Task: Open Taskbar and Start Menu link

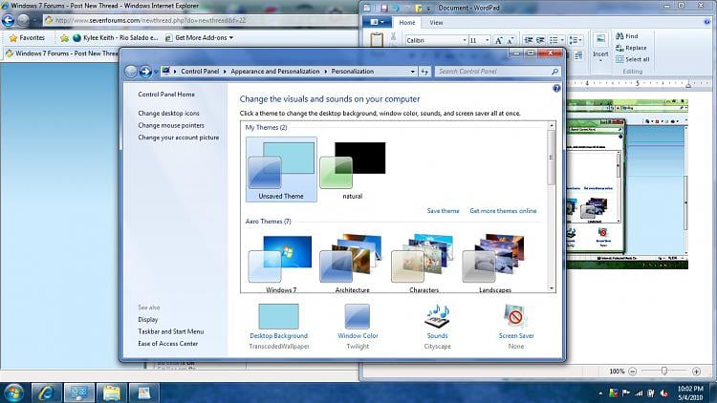Action: 171,331
